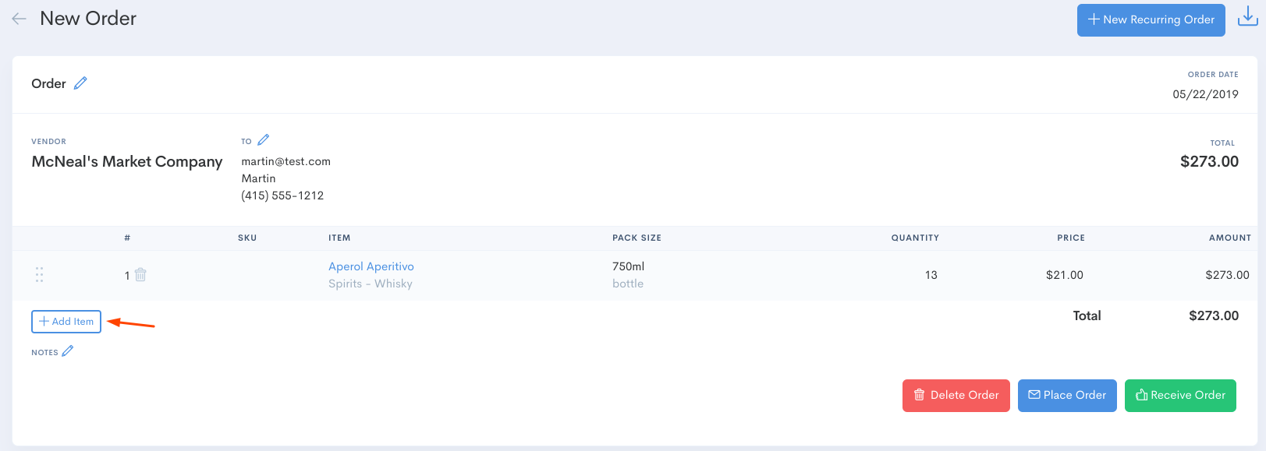Click the AMOUNT column header
Image resolution: width=1266 pixels, height=451 pixels.
(1230, 238)
